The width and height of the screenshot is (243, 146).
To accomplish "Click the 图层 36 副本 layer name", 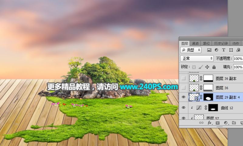I will (226, 78).
